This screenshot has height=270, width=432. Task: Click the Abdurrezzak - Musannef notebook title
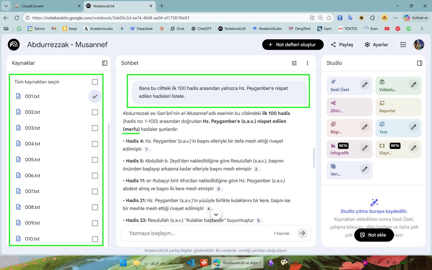(x=67, y=45)
